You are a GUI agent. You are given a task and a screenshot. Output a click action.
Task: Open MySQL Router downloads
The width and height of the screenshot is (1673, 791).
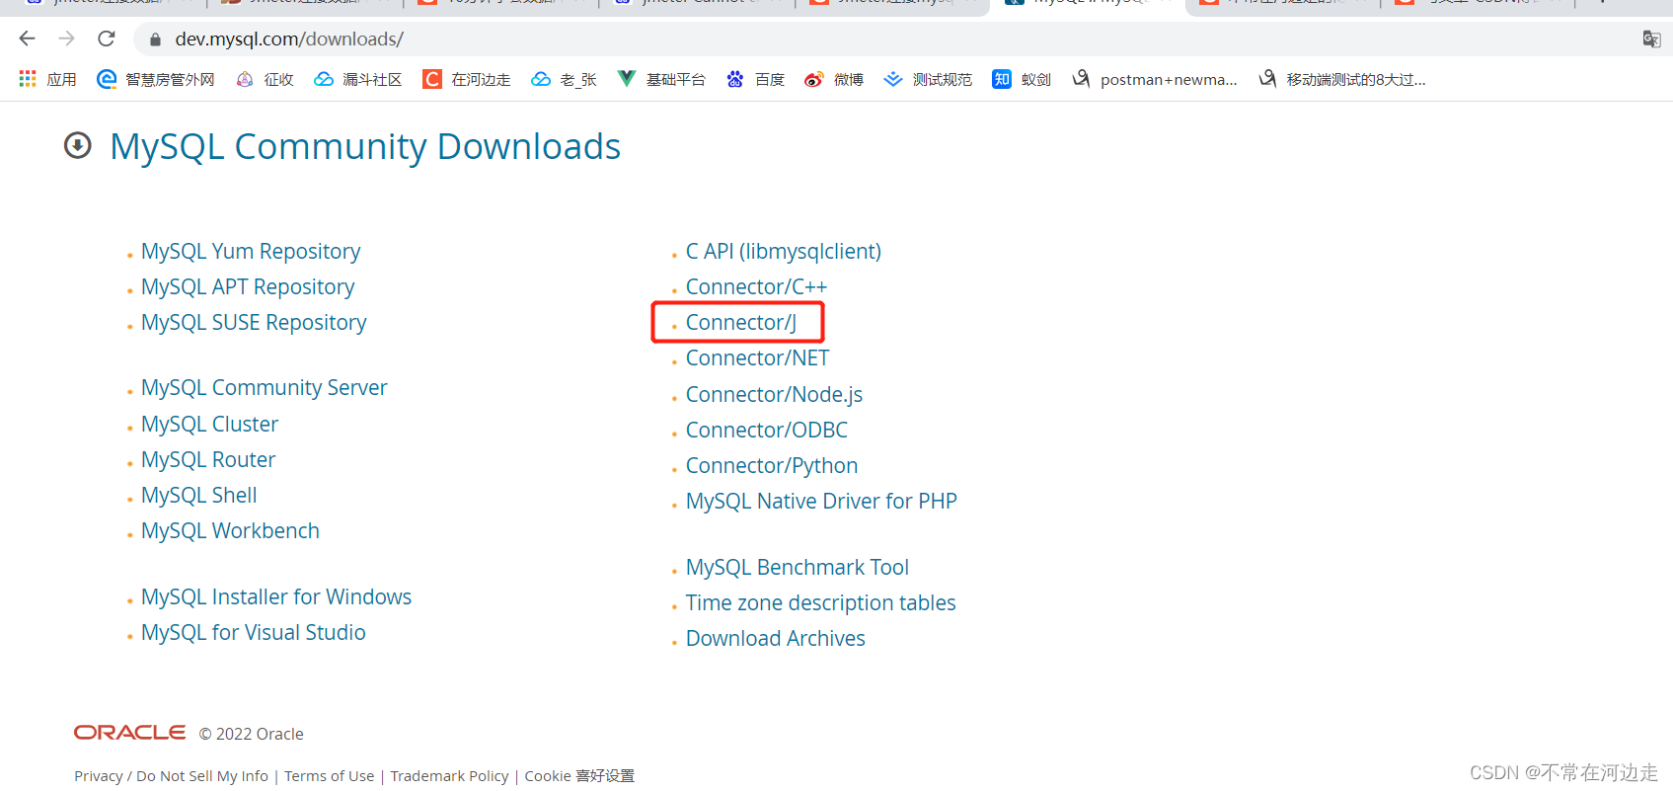[208, 459]
